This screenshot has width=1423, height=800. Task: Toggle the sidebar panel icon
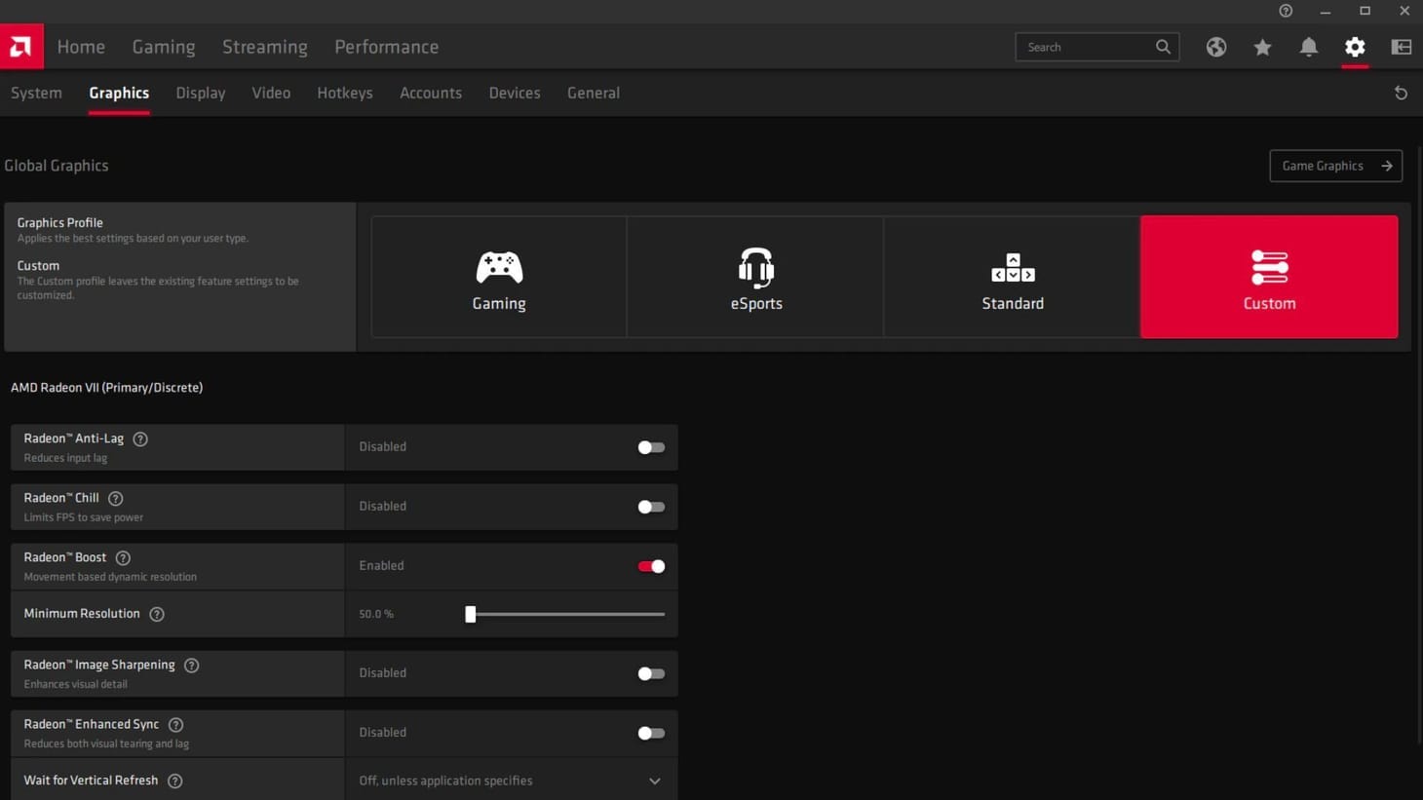coord(1401,47)
